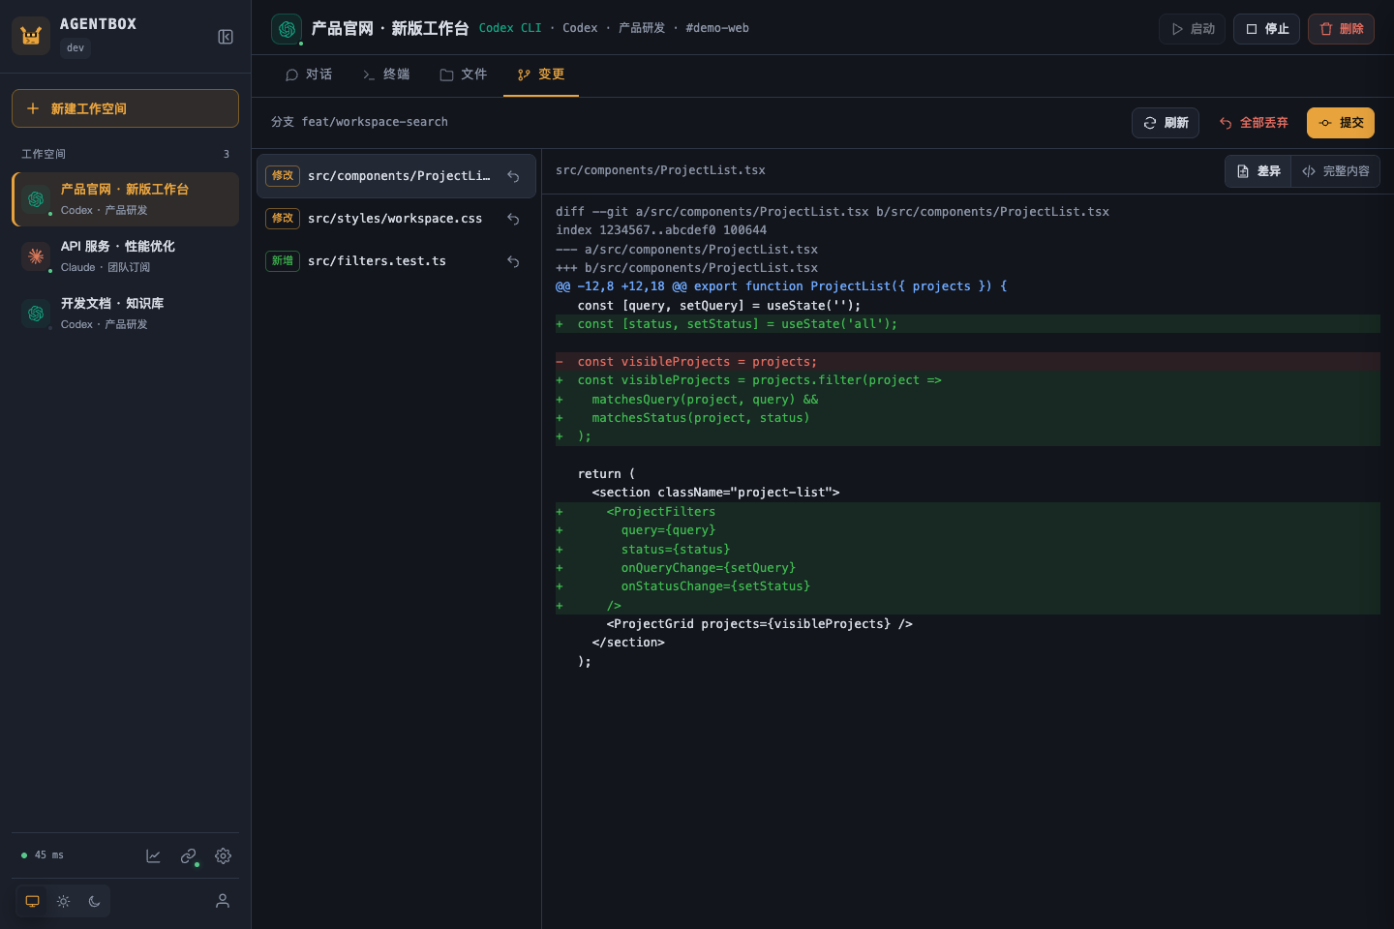The image size is (1394, 929).
Task: Click the added line matchesStatus(project, status)
Action: pos(968,418)
